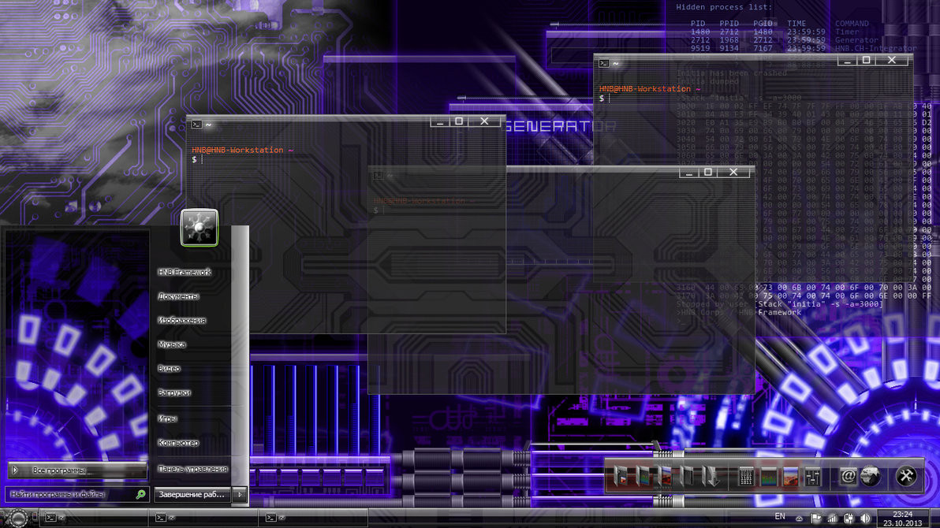
Task: Click the Завершение работы shutdown button
Action: pyautogui.click(x=192, y=494)
